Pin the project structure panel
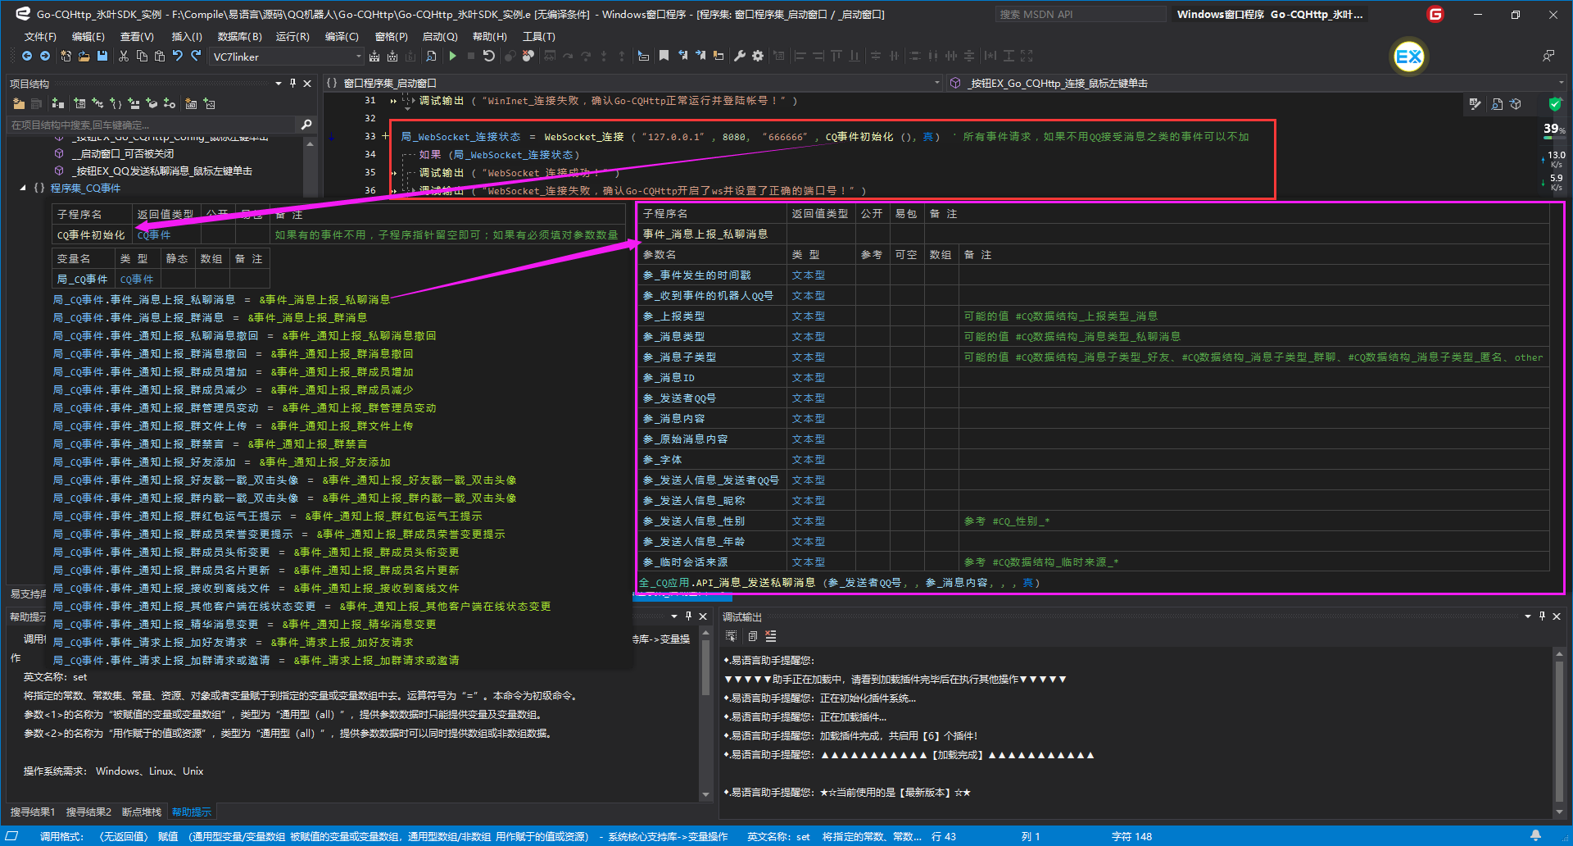The width and height of the screenshot is (1573, 846). point(292,84)
